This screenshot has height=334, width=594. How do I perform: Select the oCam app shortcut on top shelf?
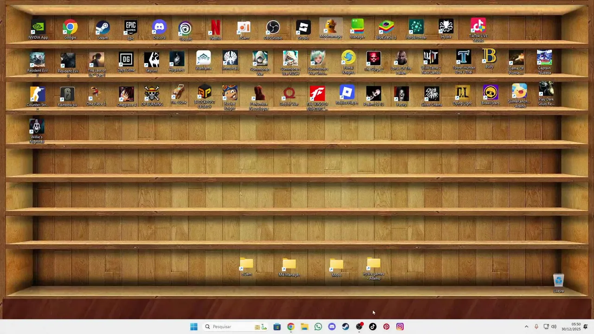[244, 30]
